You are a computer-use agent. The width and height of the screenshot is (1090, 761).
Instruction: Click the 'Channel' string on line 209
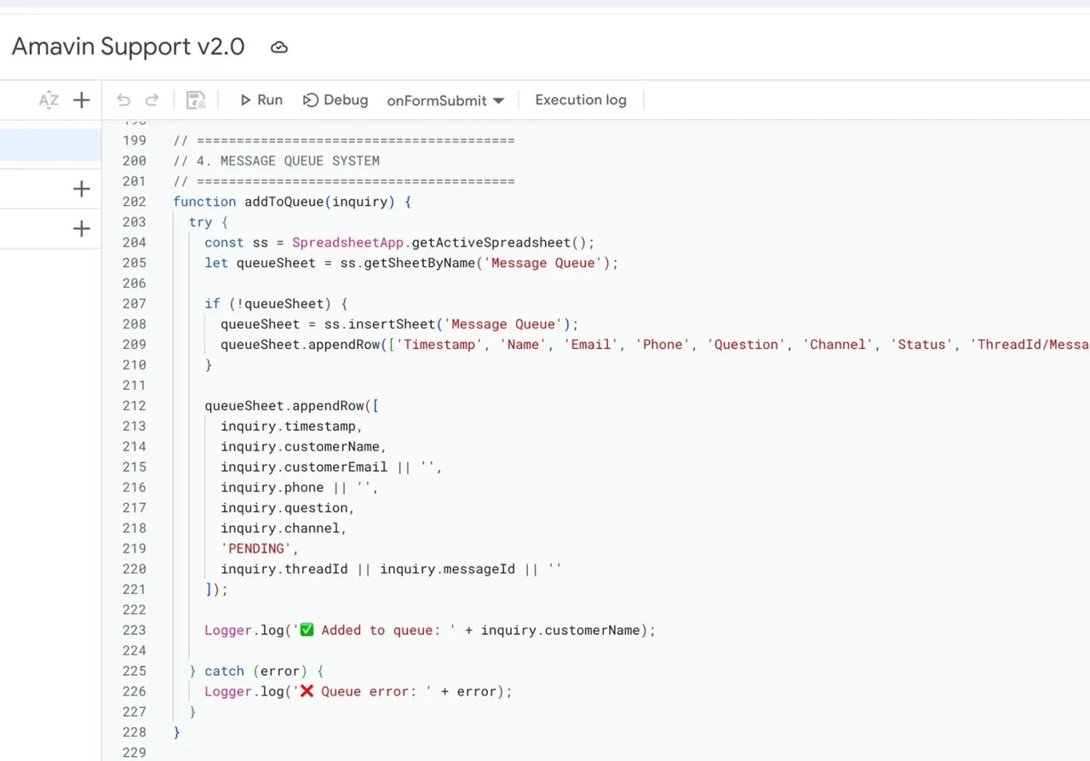pyautogui.click(x=839, y=345)
